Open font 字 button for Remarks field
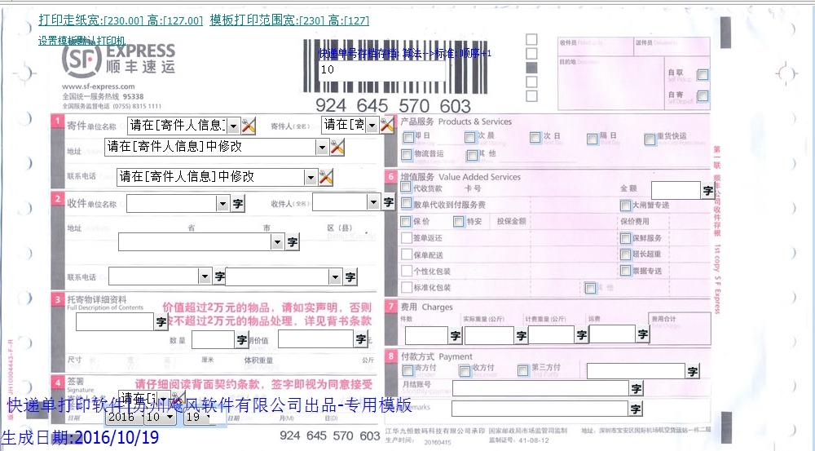 pyautogui.click(x=635, y=409)
